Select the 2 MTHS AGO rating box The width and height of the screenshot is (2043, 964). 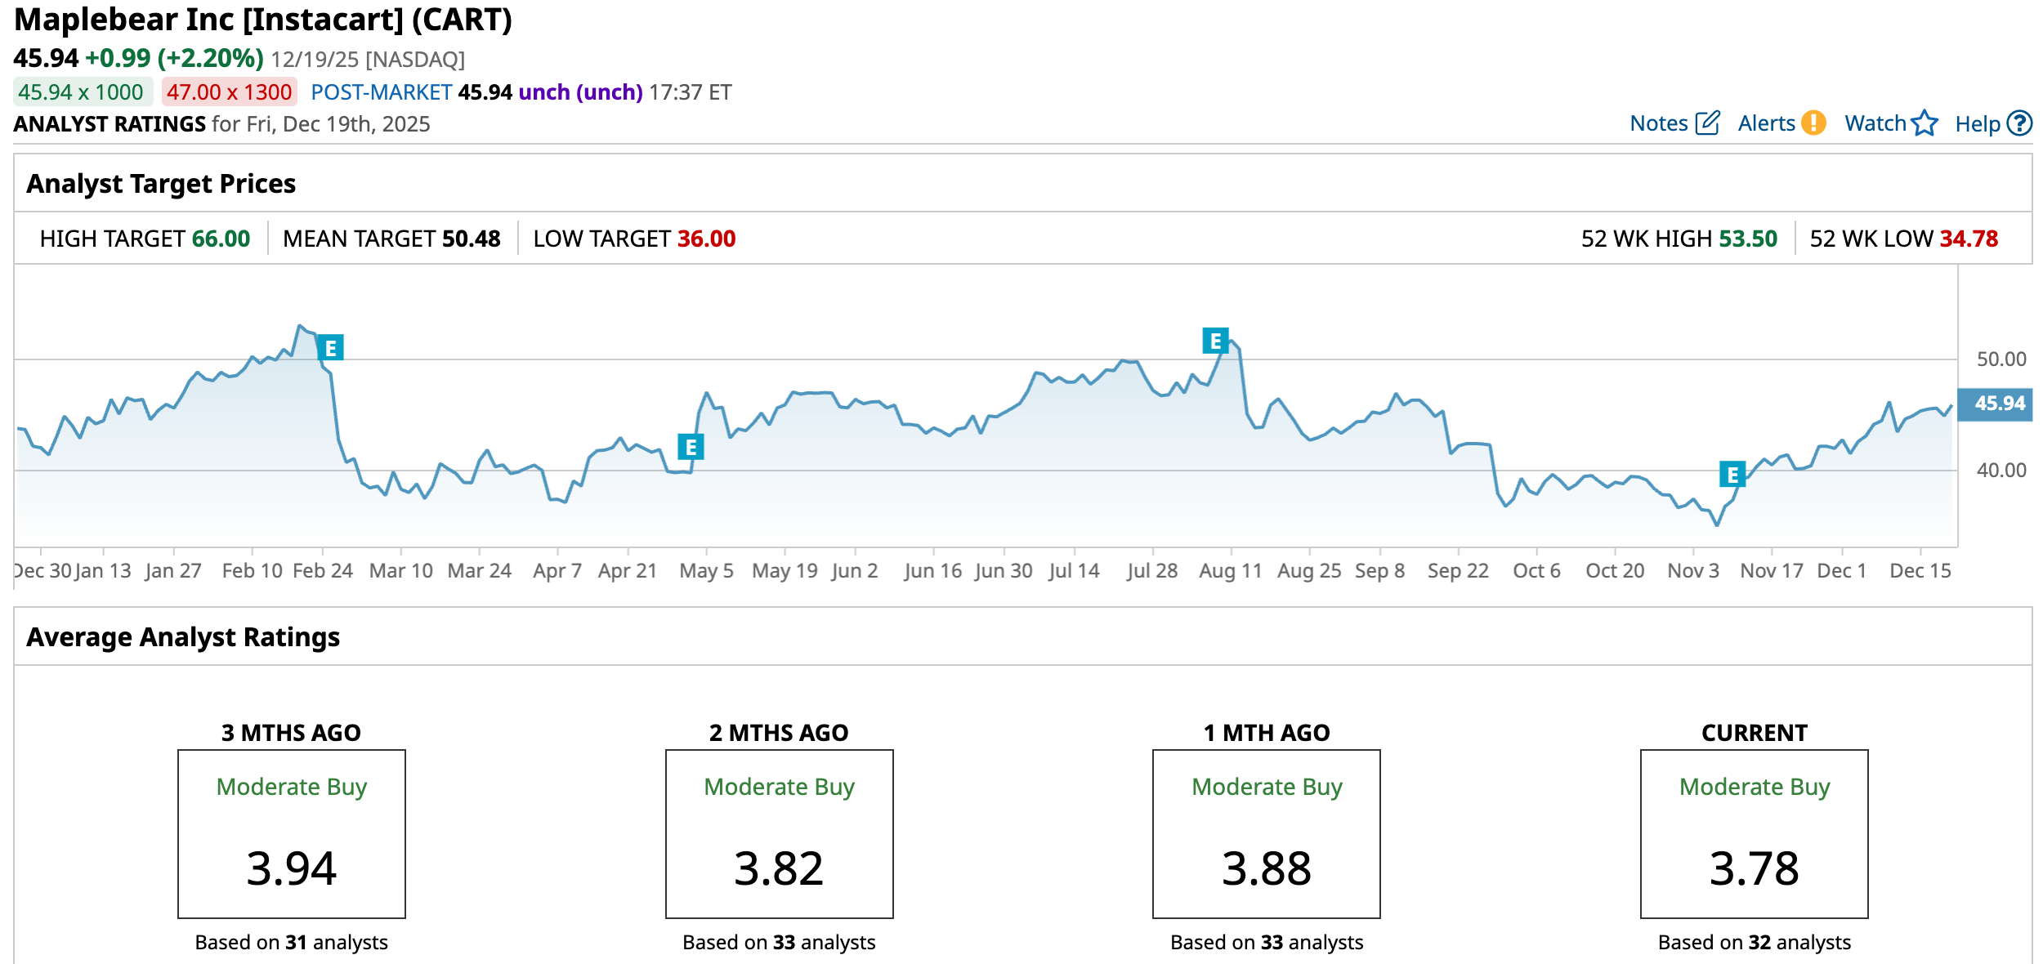tap(779, 833)
